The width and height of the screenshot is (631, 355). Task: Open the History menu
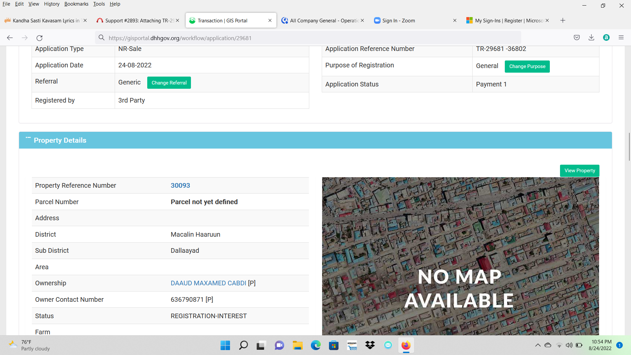(52, 4)
